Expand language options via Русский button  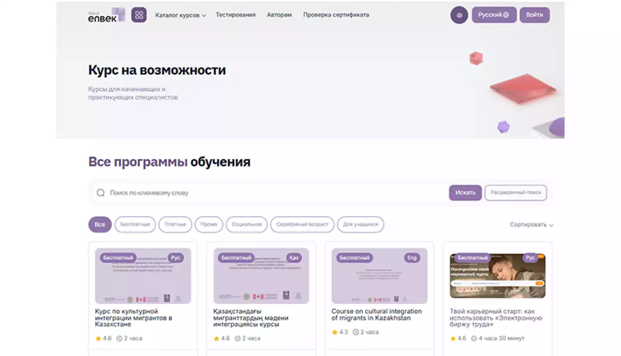[x=494, y=14]
